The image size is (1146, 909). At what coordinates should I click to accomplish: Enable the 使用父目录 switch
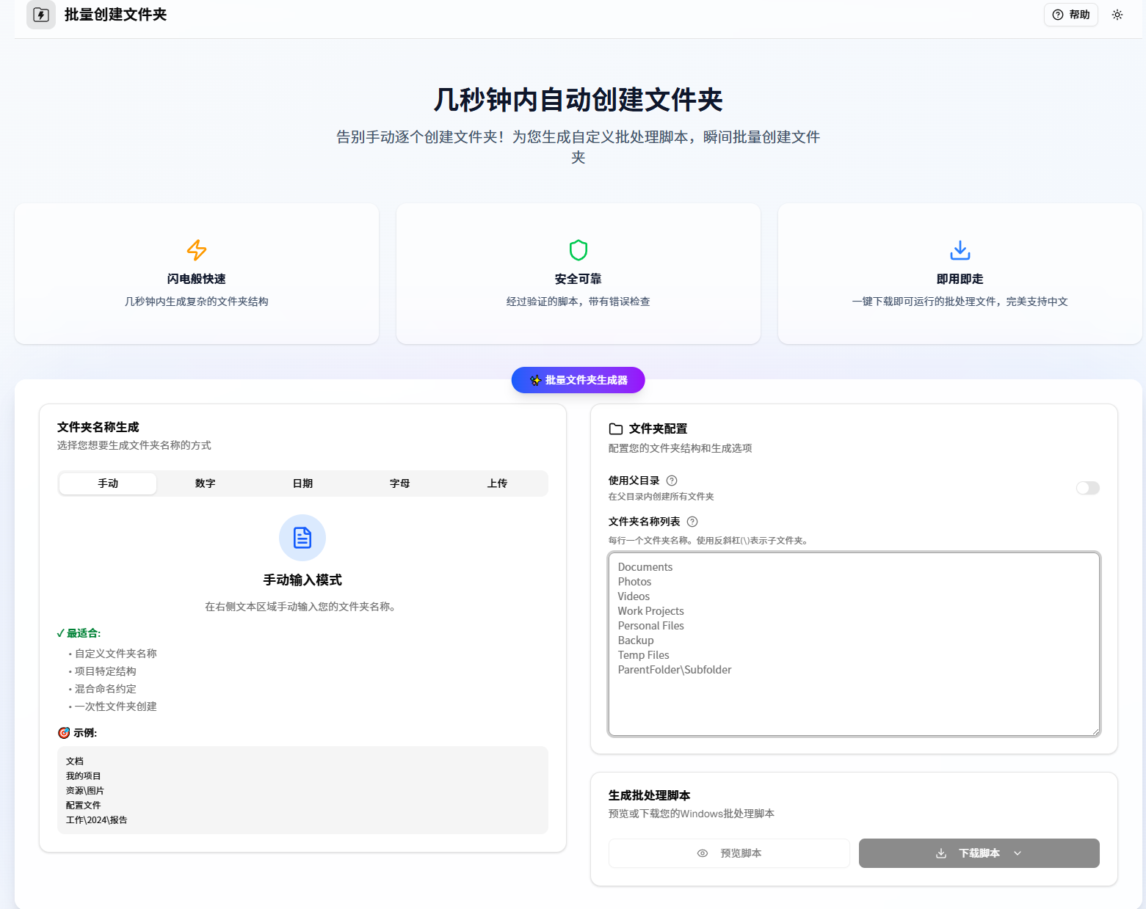click(1087, 488)
